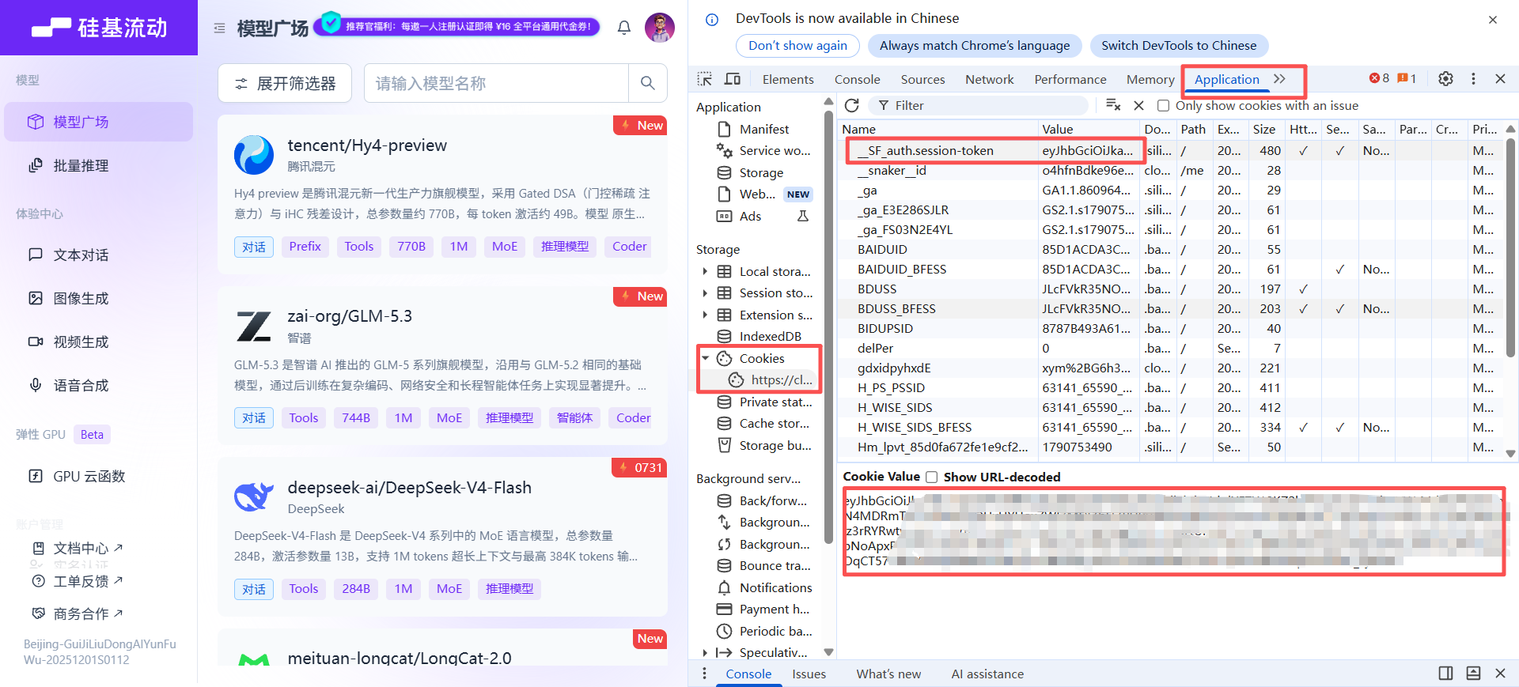Viewport: 1519px width, 687px height.
Task: Click the warnings count badge
Action: tap(1407, 78)
